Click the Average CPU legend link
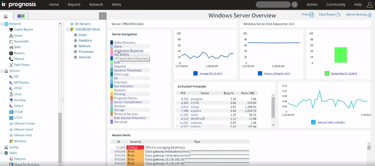Viewport: 375px width, 166px height. [x=211, y=73]
